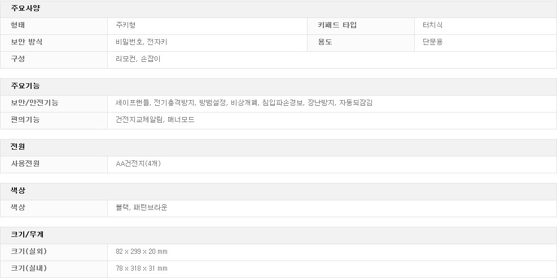Select 건전지교체알림, 매너모드 convenience value

pos(155,120)
